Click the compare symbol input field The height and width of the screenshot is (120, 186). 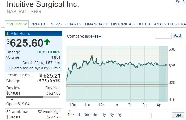pos(163,36)
